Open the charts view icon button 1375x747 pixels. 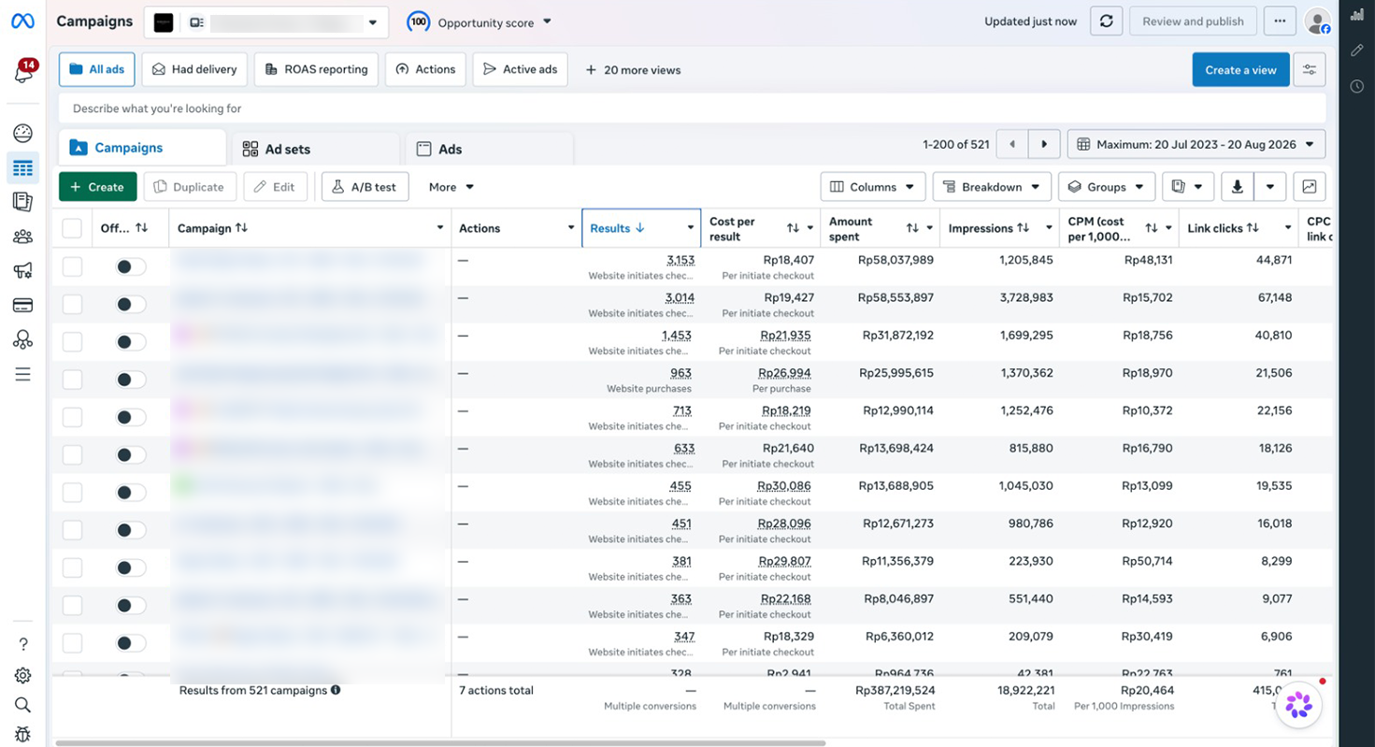point(1310,187)
